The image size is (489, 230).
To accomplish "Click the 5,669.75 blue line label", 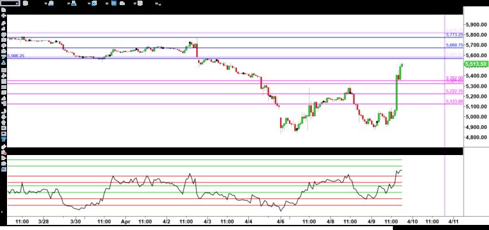I will pyautogui.click(x=455, y=45).
